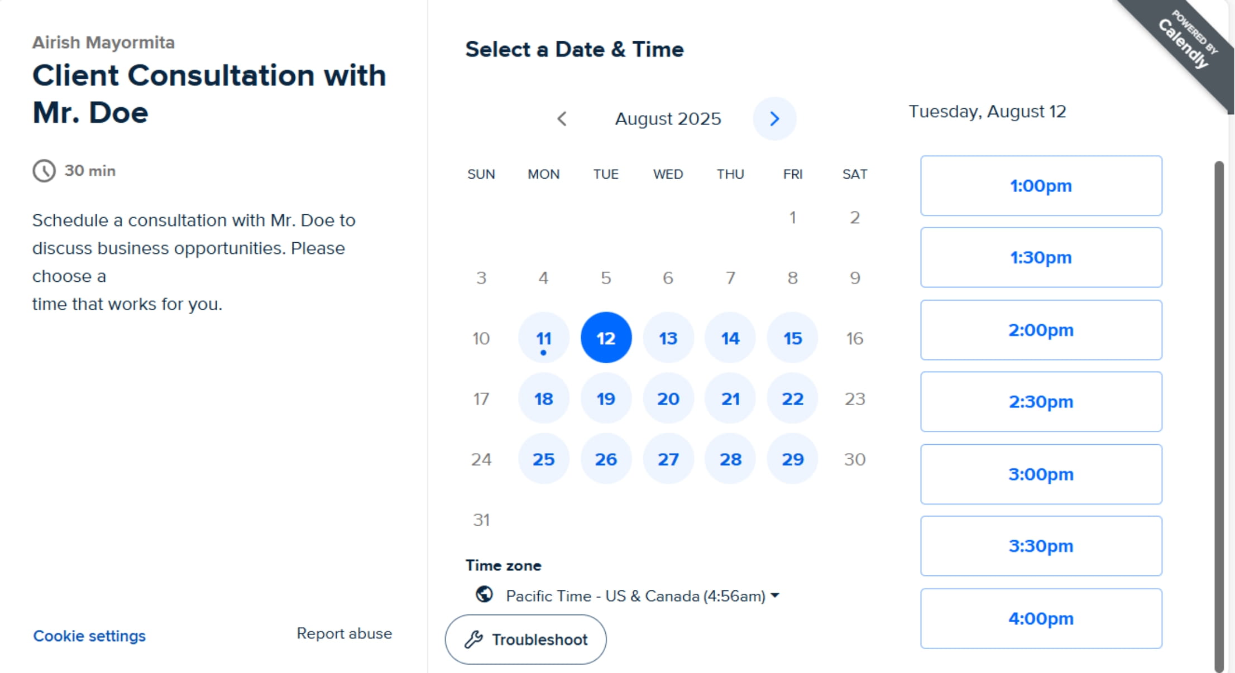Image resolution: width=1235 pixels, height=673 pixels.
Task: Click the Troubleshoot button
Action: pos(525,640)
